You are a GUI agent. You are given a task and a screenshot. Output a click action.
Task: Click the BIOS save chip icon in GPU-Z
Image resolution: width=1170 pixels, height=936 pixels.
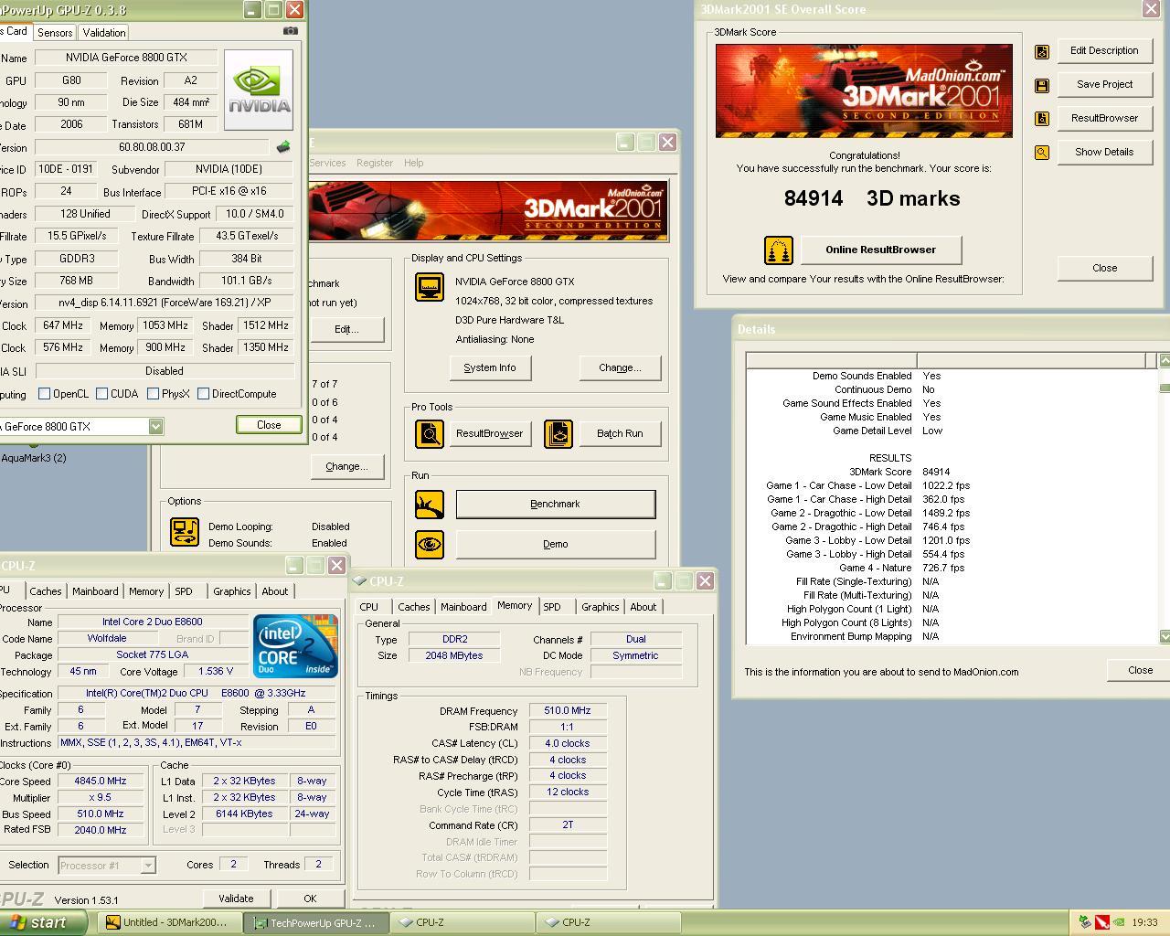pyautogui.click(x=283, y=147)
